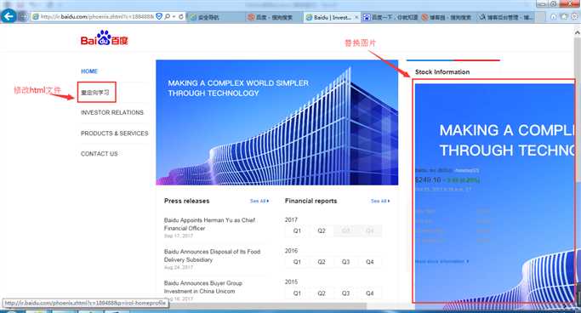Screen dimensions: 581x313
Task: Click the forward navigation arrow
Action: [x=23, y=17]
